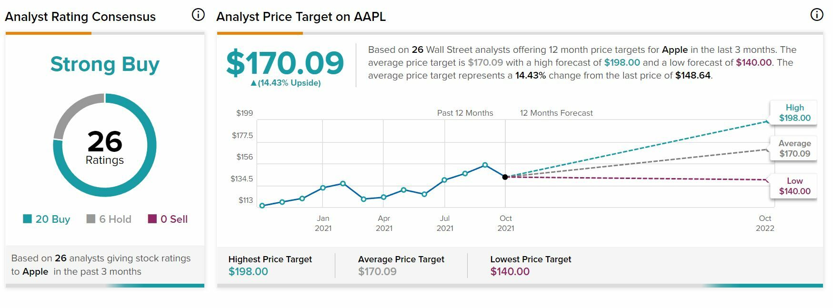Click the first data point on price chart
The width and height of the screenshot is (833, 308).
click(x=262, y=206)
